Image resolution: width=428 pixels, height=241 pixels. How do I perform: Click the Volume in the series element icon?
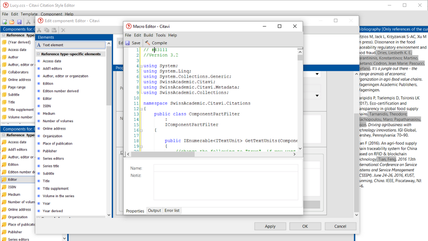39,196
